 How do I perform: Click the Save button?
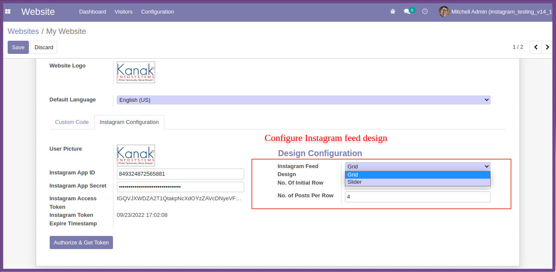point(18,47)
